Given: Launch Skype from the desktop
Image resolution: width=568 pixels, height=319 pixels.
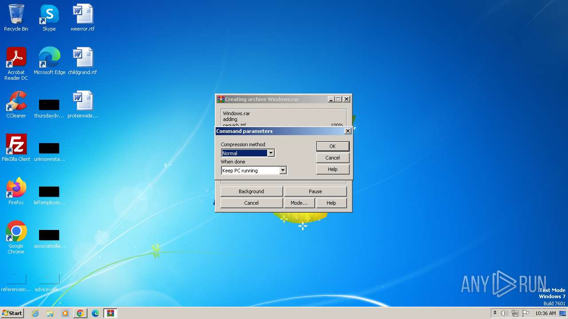Looking at the screenshot, I should tap(49, 18).
